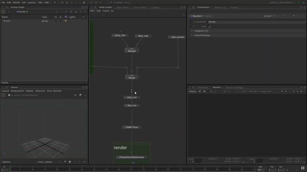Switch to the Render Log tab
The image size is (307, 172).
pos(220,8)
